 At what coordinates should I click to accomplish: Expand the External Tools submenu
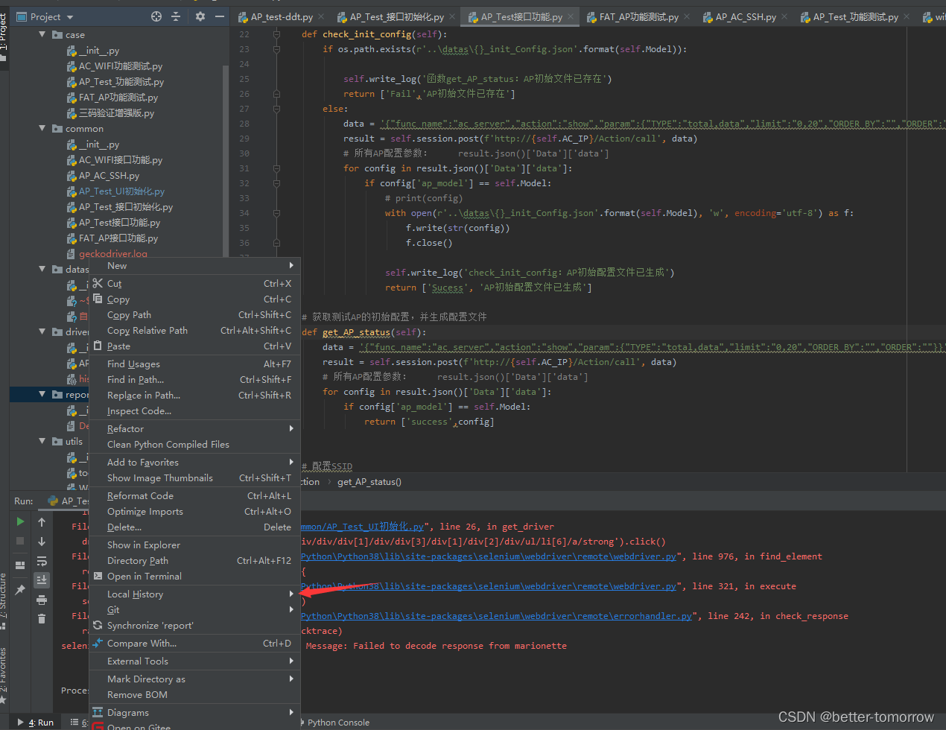click(x=194, y=661)
